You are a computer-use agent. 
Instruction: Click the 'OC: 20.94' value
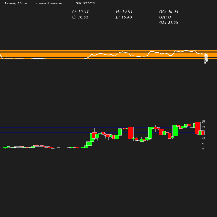pos(169,12)
